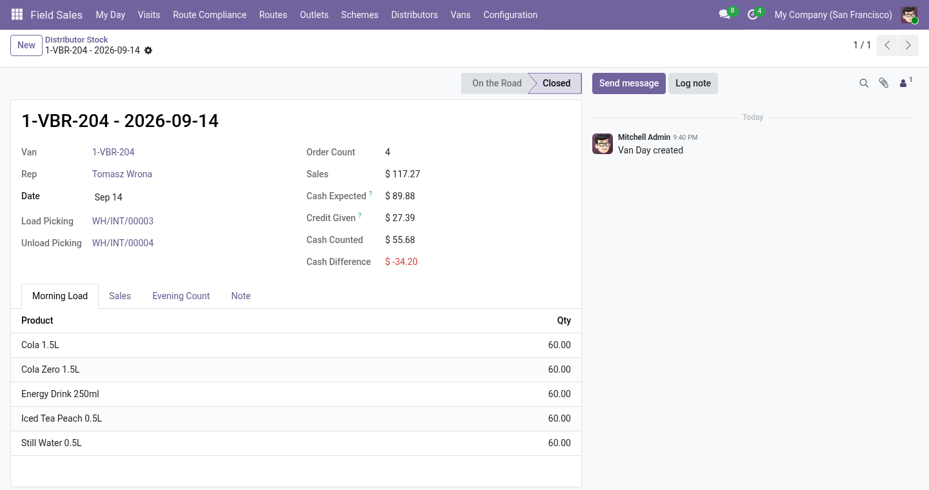Open My Day menu
The height and width of the screenshot is (490, 929).
(x=110, y=15)
